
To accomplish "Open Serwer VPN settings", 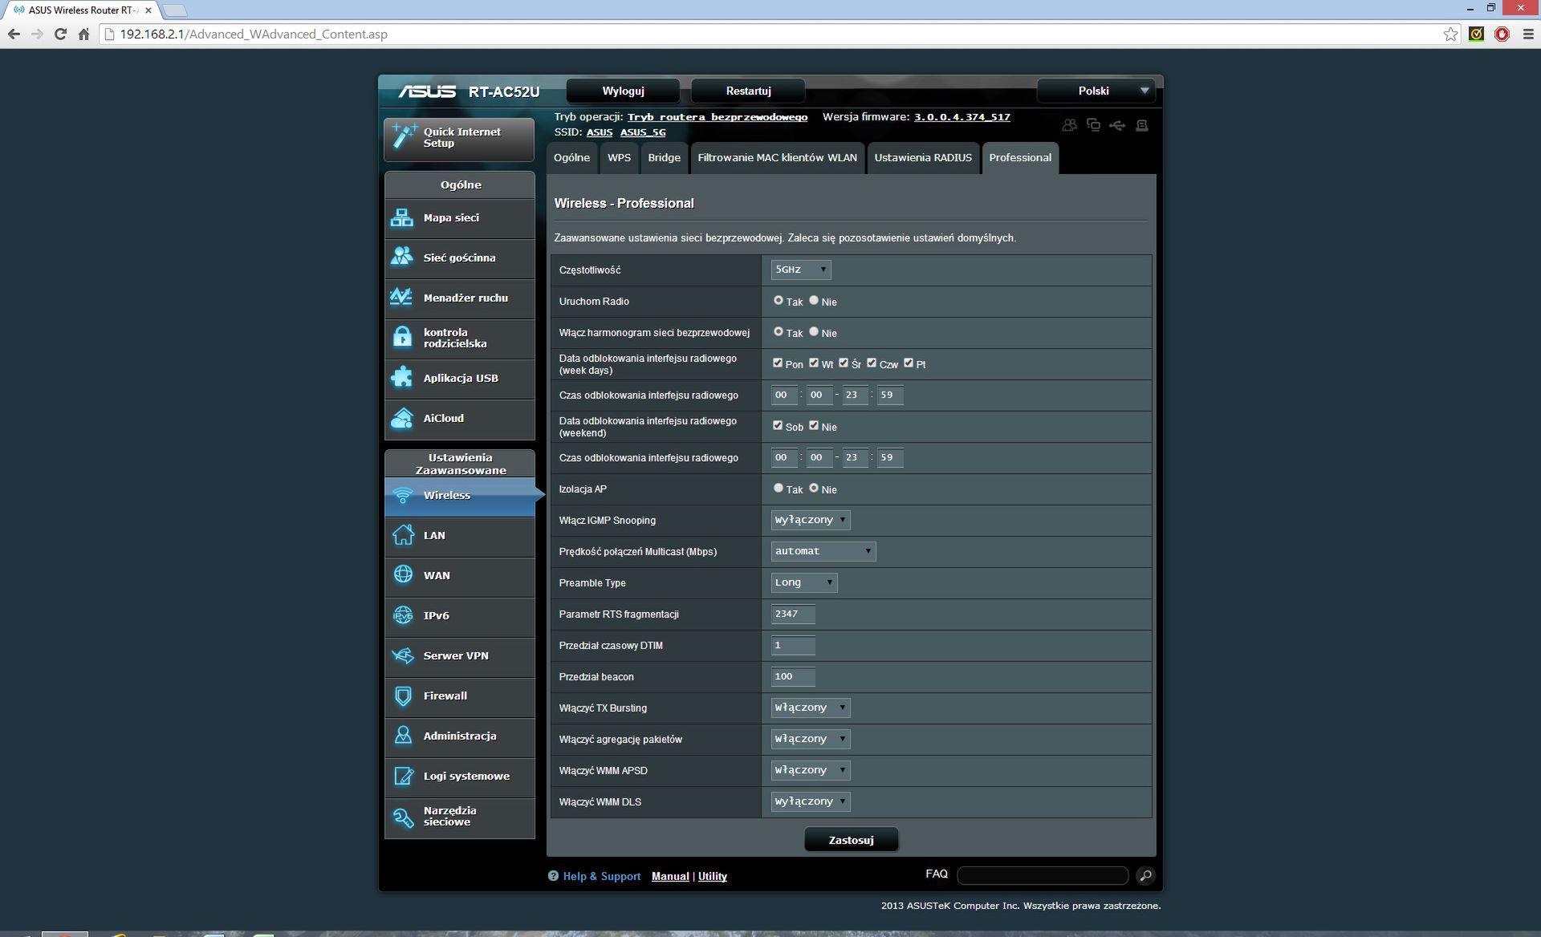I will [x=459, y=656].
